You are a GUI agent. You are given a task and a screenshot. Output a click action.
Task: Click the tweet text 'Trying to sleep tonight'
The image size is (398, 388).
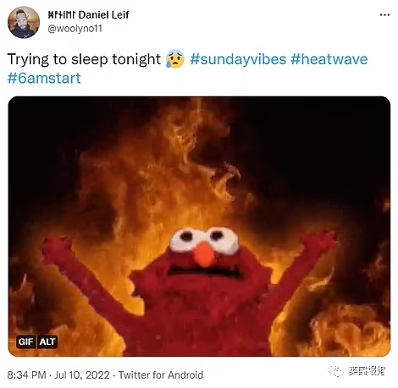[x=84, y=60]
